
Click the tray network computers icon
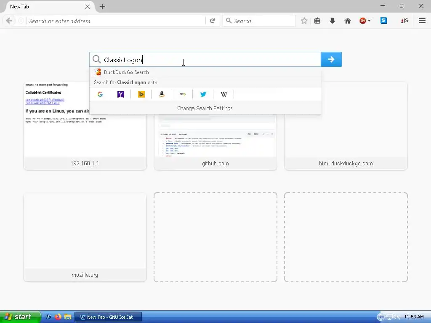pos(389,317)
